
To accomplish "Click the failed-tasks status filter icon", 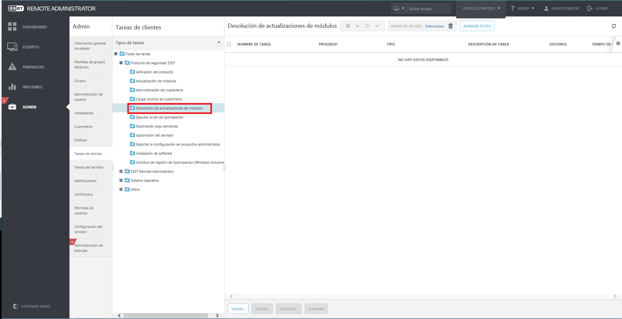I will pos(348,26).
